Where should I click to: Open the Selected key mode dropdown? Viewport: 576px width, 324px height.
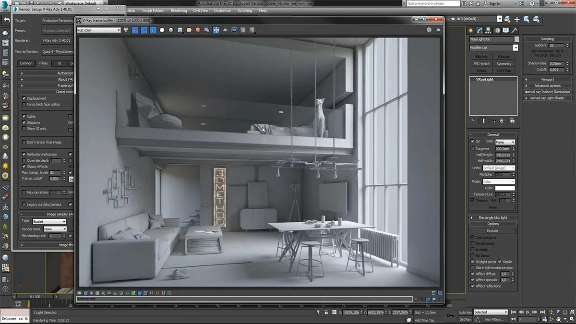491,312
